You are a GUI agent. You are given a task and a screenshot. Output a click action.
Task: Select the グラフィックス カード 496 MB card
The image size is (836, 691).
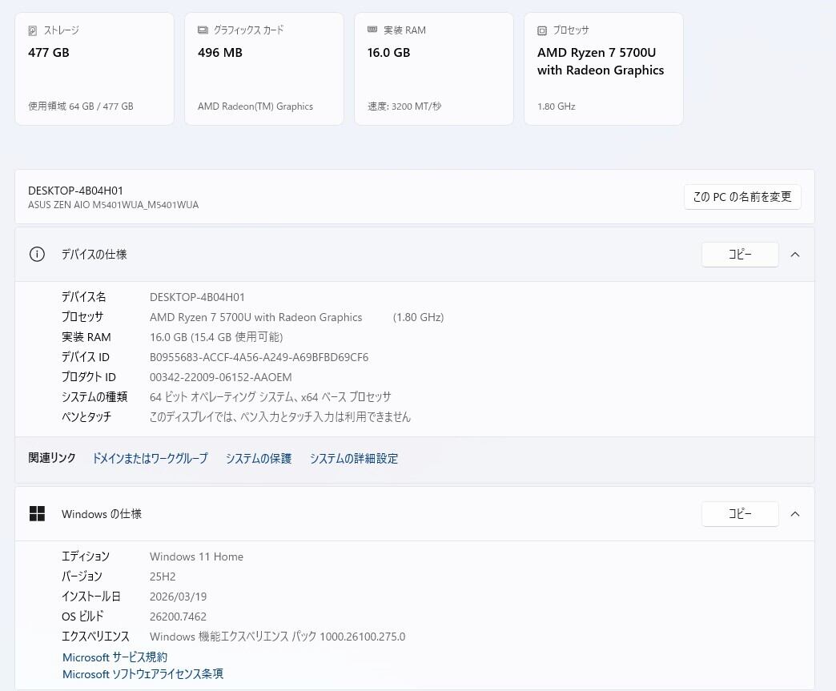pos(264,69)
